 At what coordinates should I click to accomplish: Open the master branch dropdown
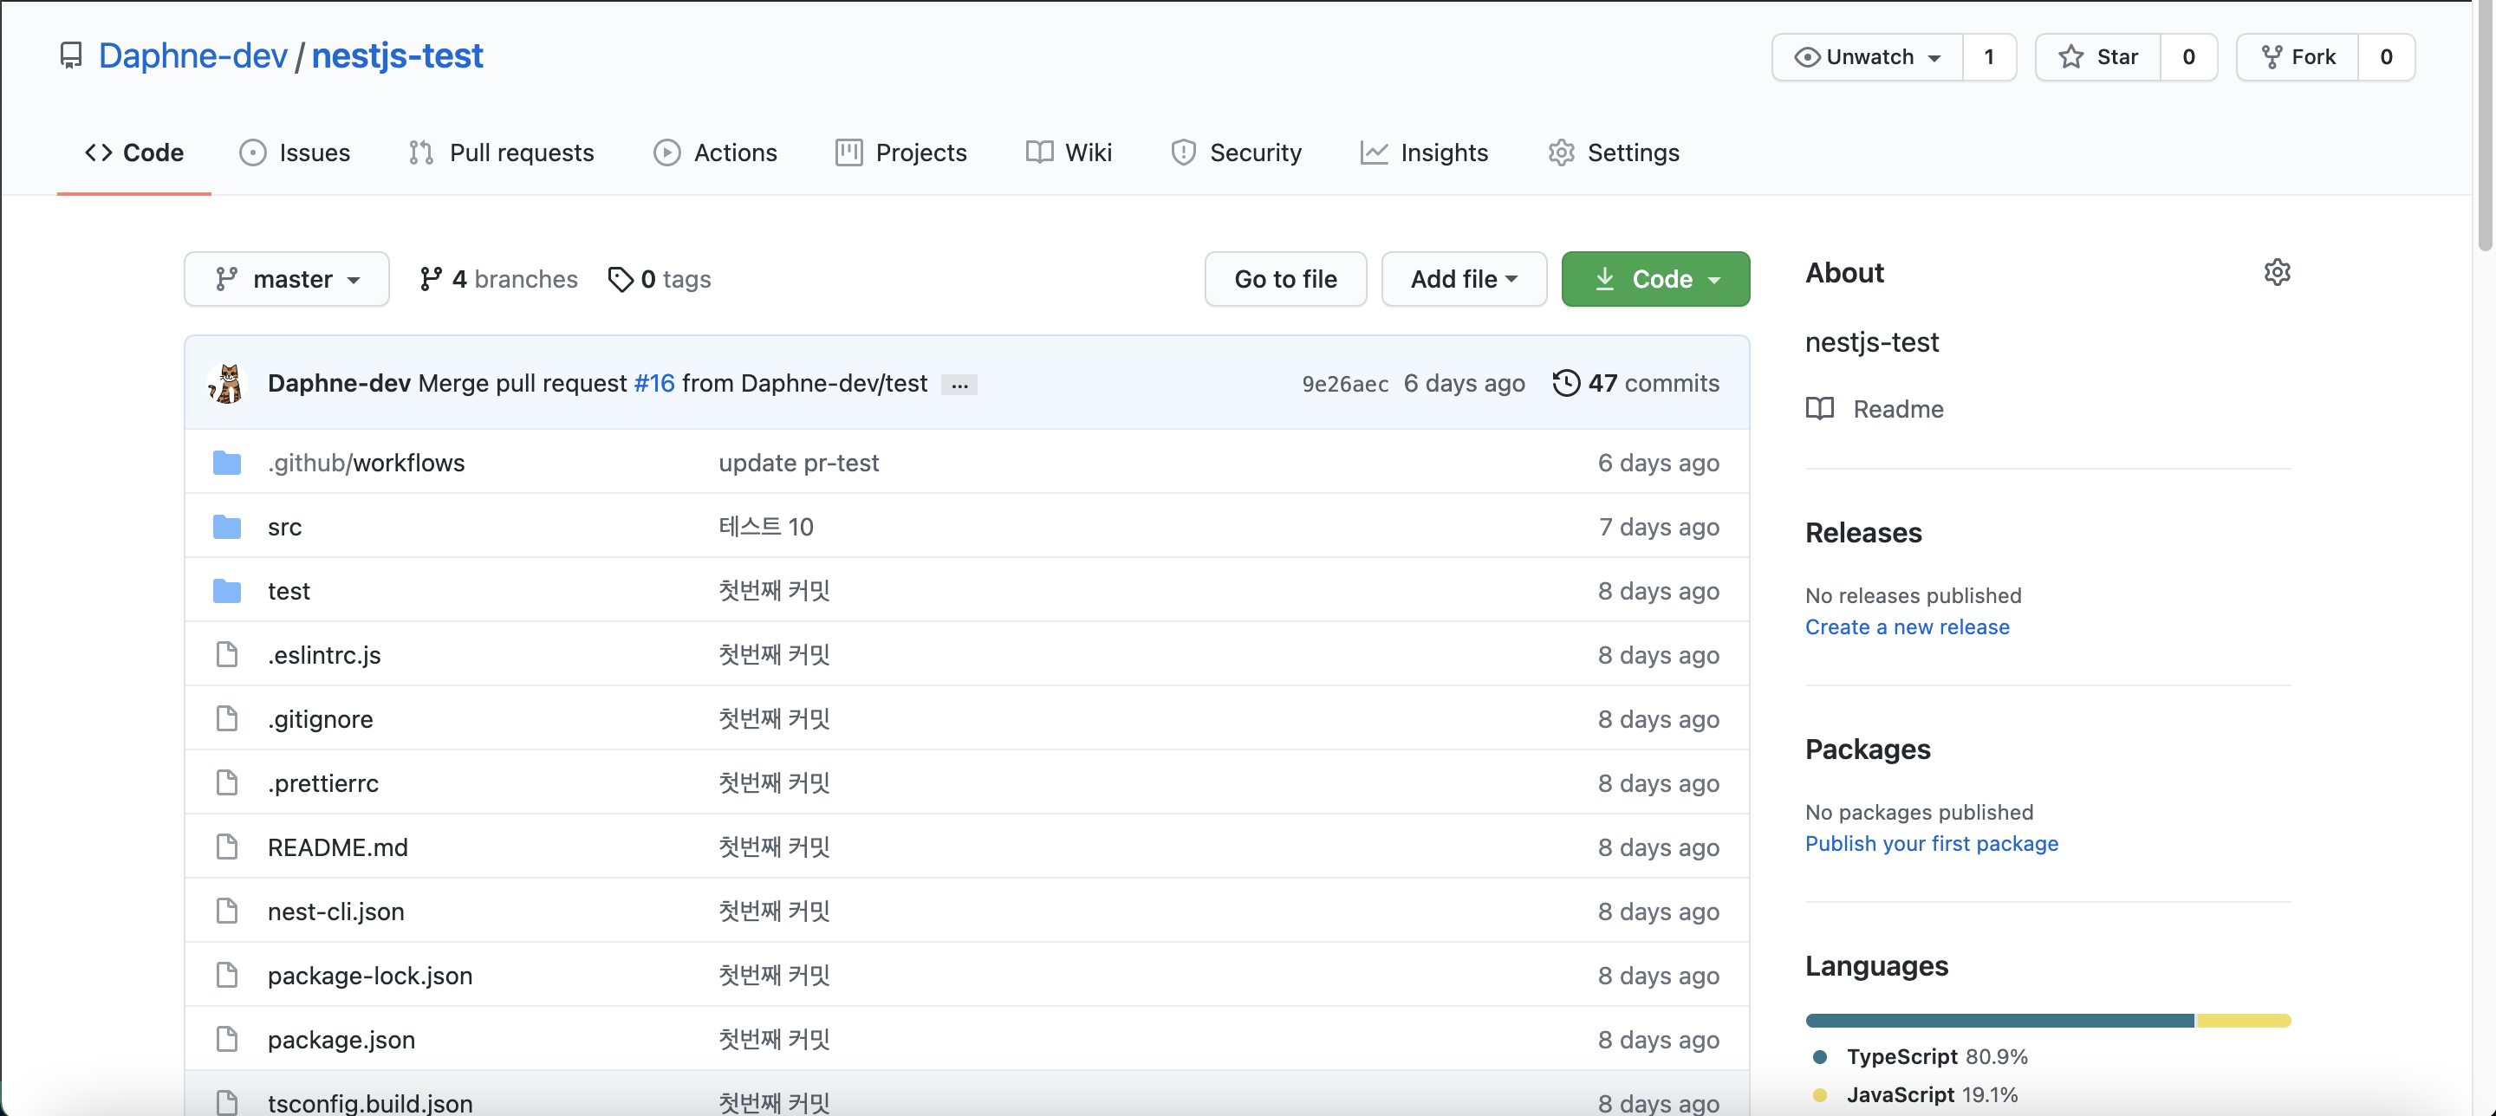click(287, 279)
